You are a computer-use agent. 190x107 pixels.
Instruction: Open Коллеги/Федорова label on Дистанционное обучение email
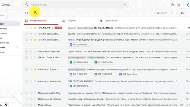tap(96, 58)
